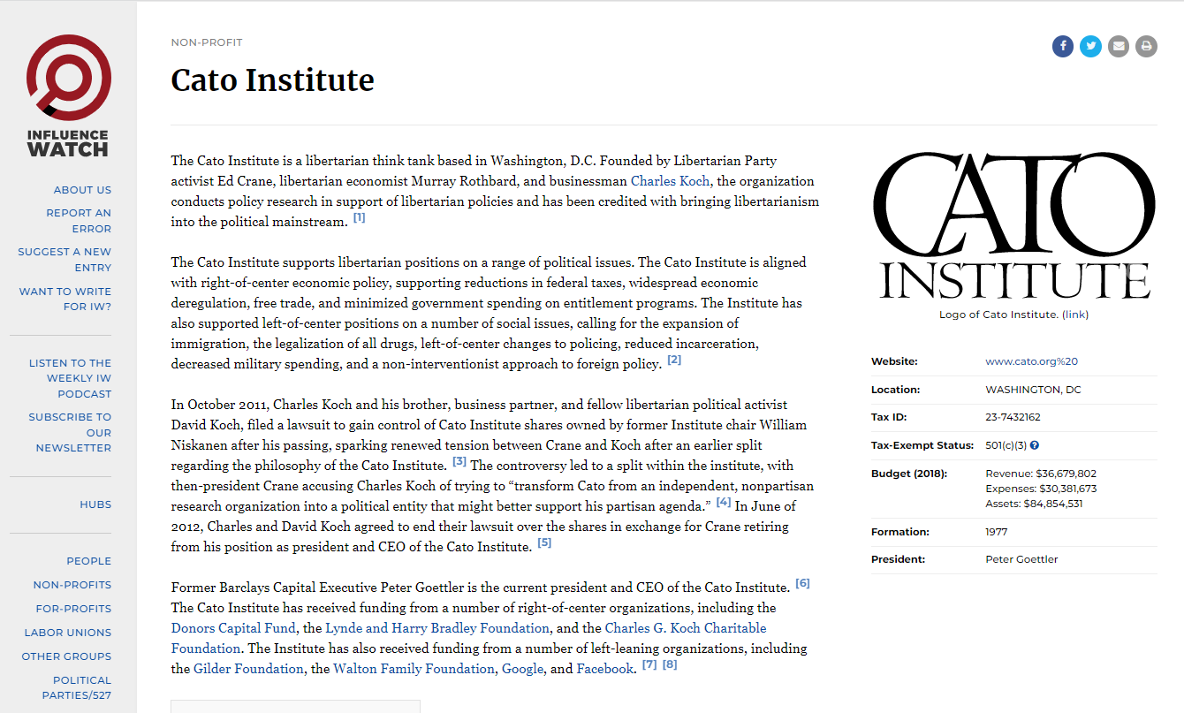Click the help icon next to 501(c)(3)
1184x713 pixels.
[x=1035, y=445]
